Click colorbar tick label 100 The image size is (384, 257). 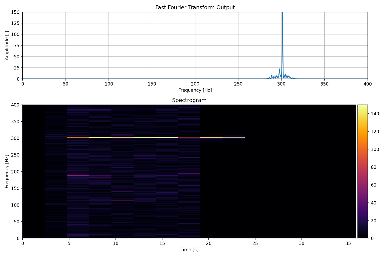coord(375,149)
